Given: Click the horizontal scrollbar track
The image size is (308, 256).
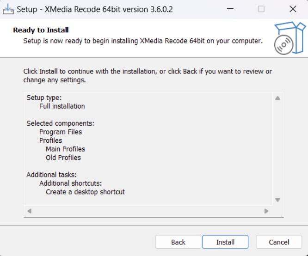Looking at the screenshot, I should [x=148, y=211].
